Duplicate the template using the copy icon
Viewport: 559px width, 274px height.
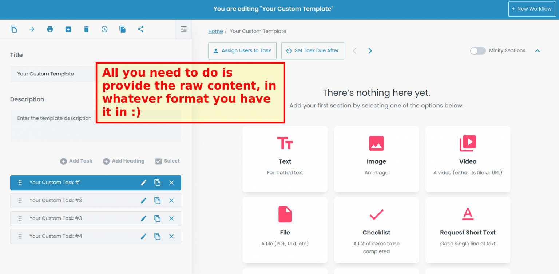click(14, 29)
